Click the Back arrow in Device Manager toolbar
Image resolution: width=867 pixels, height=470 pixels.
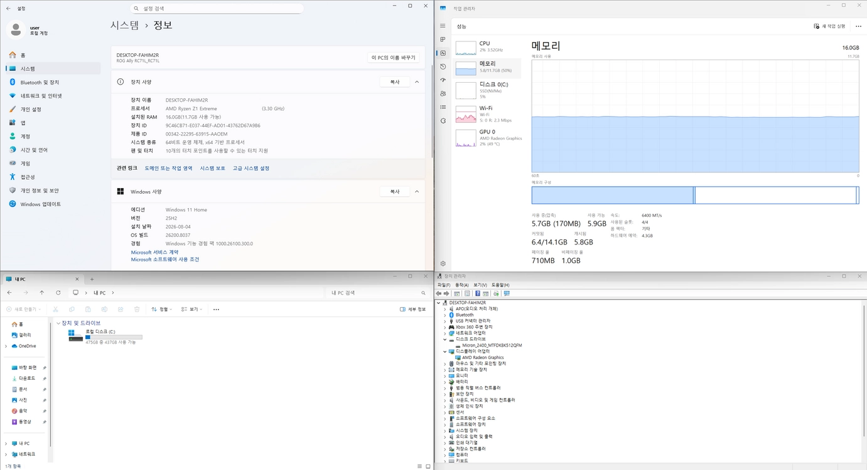pyautogui.click(x=439, y=293)
